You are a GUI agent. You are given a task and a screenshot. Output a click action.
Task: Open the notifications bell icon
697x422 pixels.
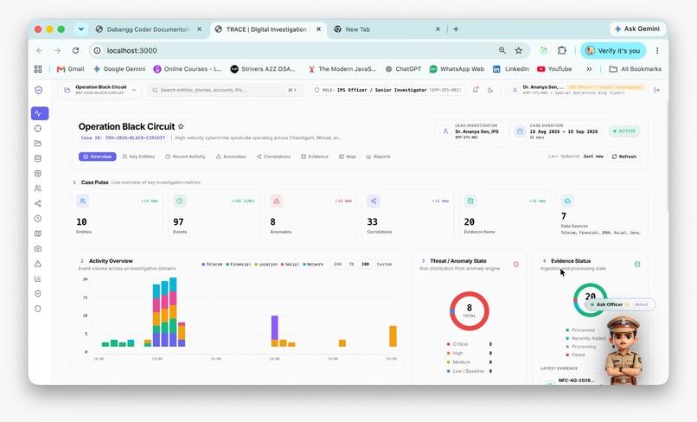(475, 90)
